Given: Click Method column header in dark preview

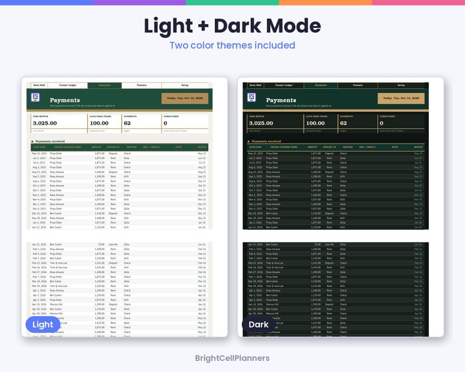Looking at the screenshot, I should [348, 147].
